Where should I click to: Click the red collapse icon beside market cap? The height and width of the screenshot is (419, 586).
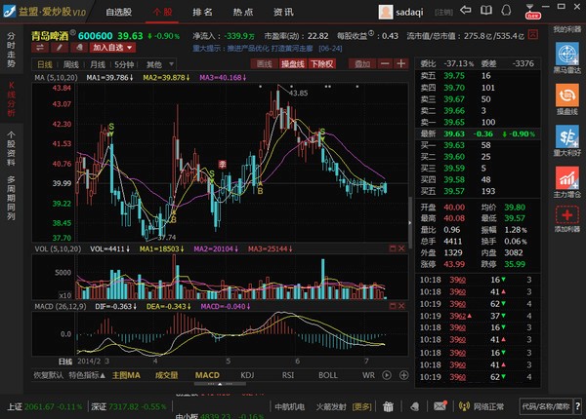(x=533, y=35)
